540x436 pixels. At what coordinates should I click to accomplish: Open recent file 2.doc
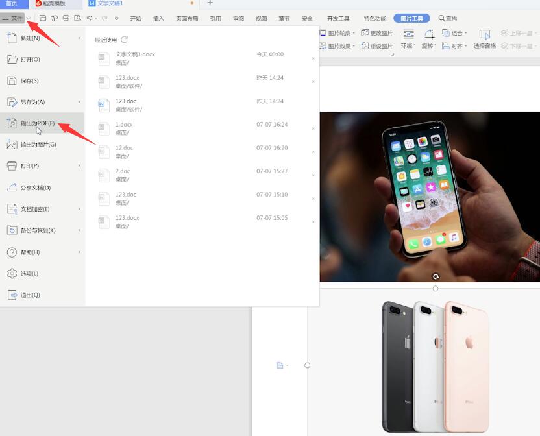coord(206,175)
